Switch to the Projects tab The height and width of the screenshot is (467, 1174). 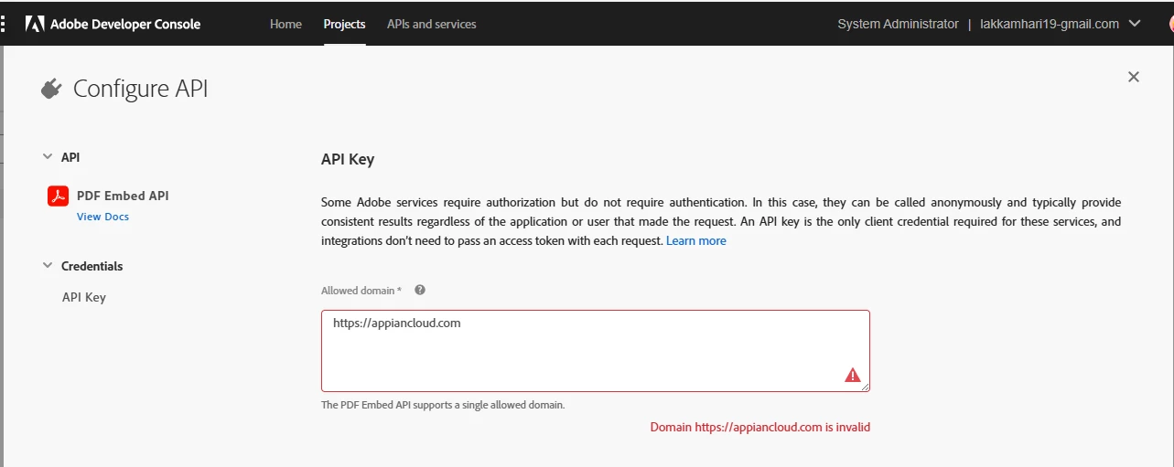344,24
